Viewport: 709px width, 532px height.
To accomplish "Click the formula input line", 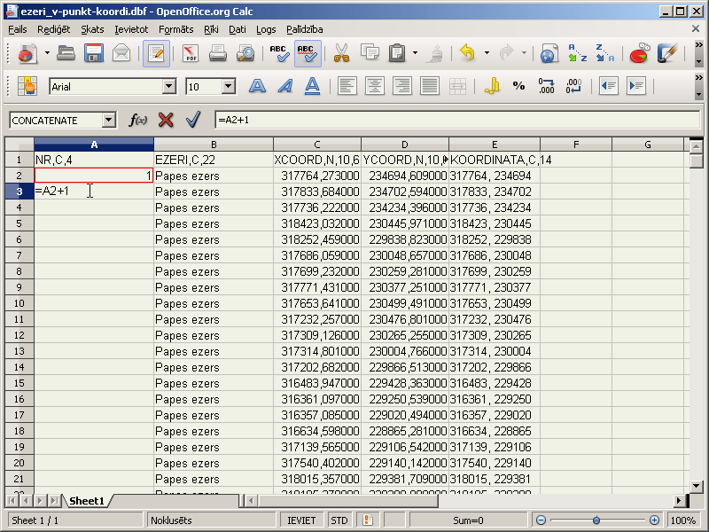I will 457,121.
